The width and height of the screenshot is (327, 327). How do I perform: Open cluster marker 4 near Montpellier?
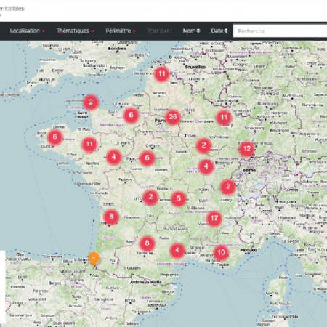[177, 250]
